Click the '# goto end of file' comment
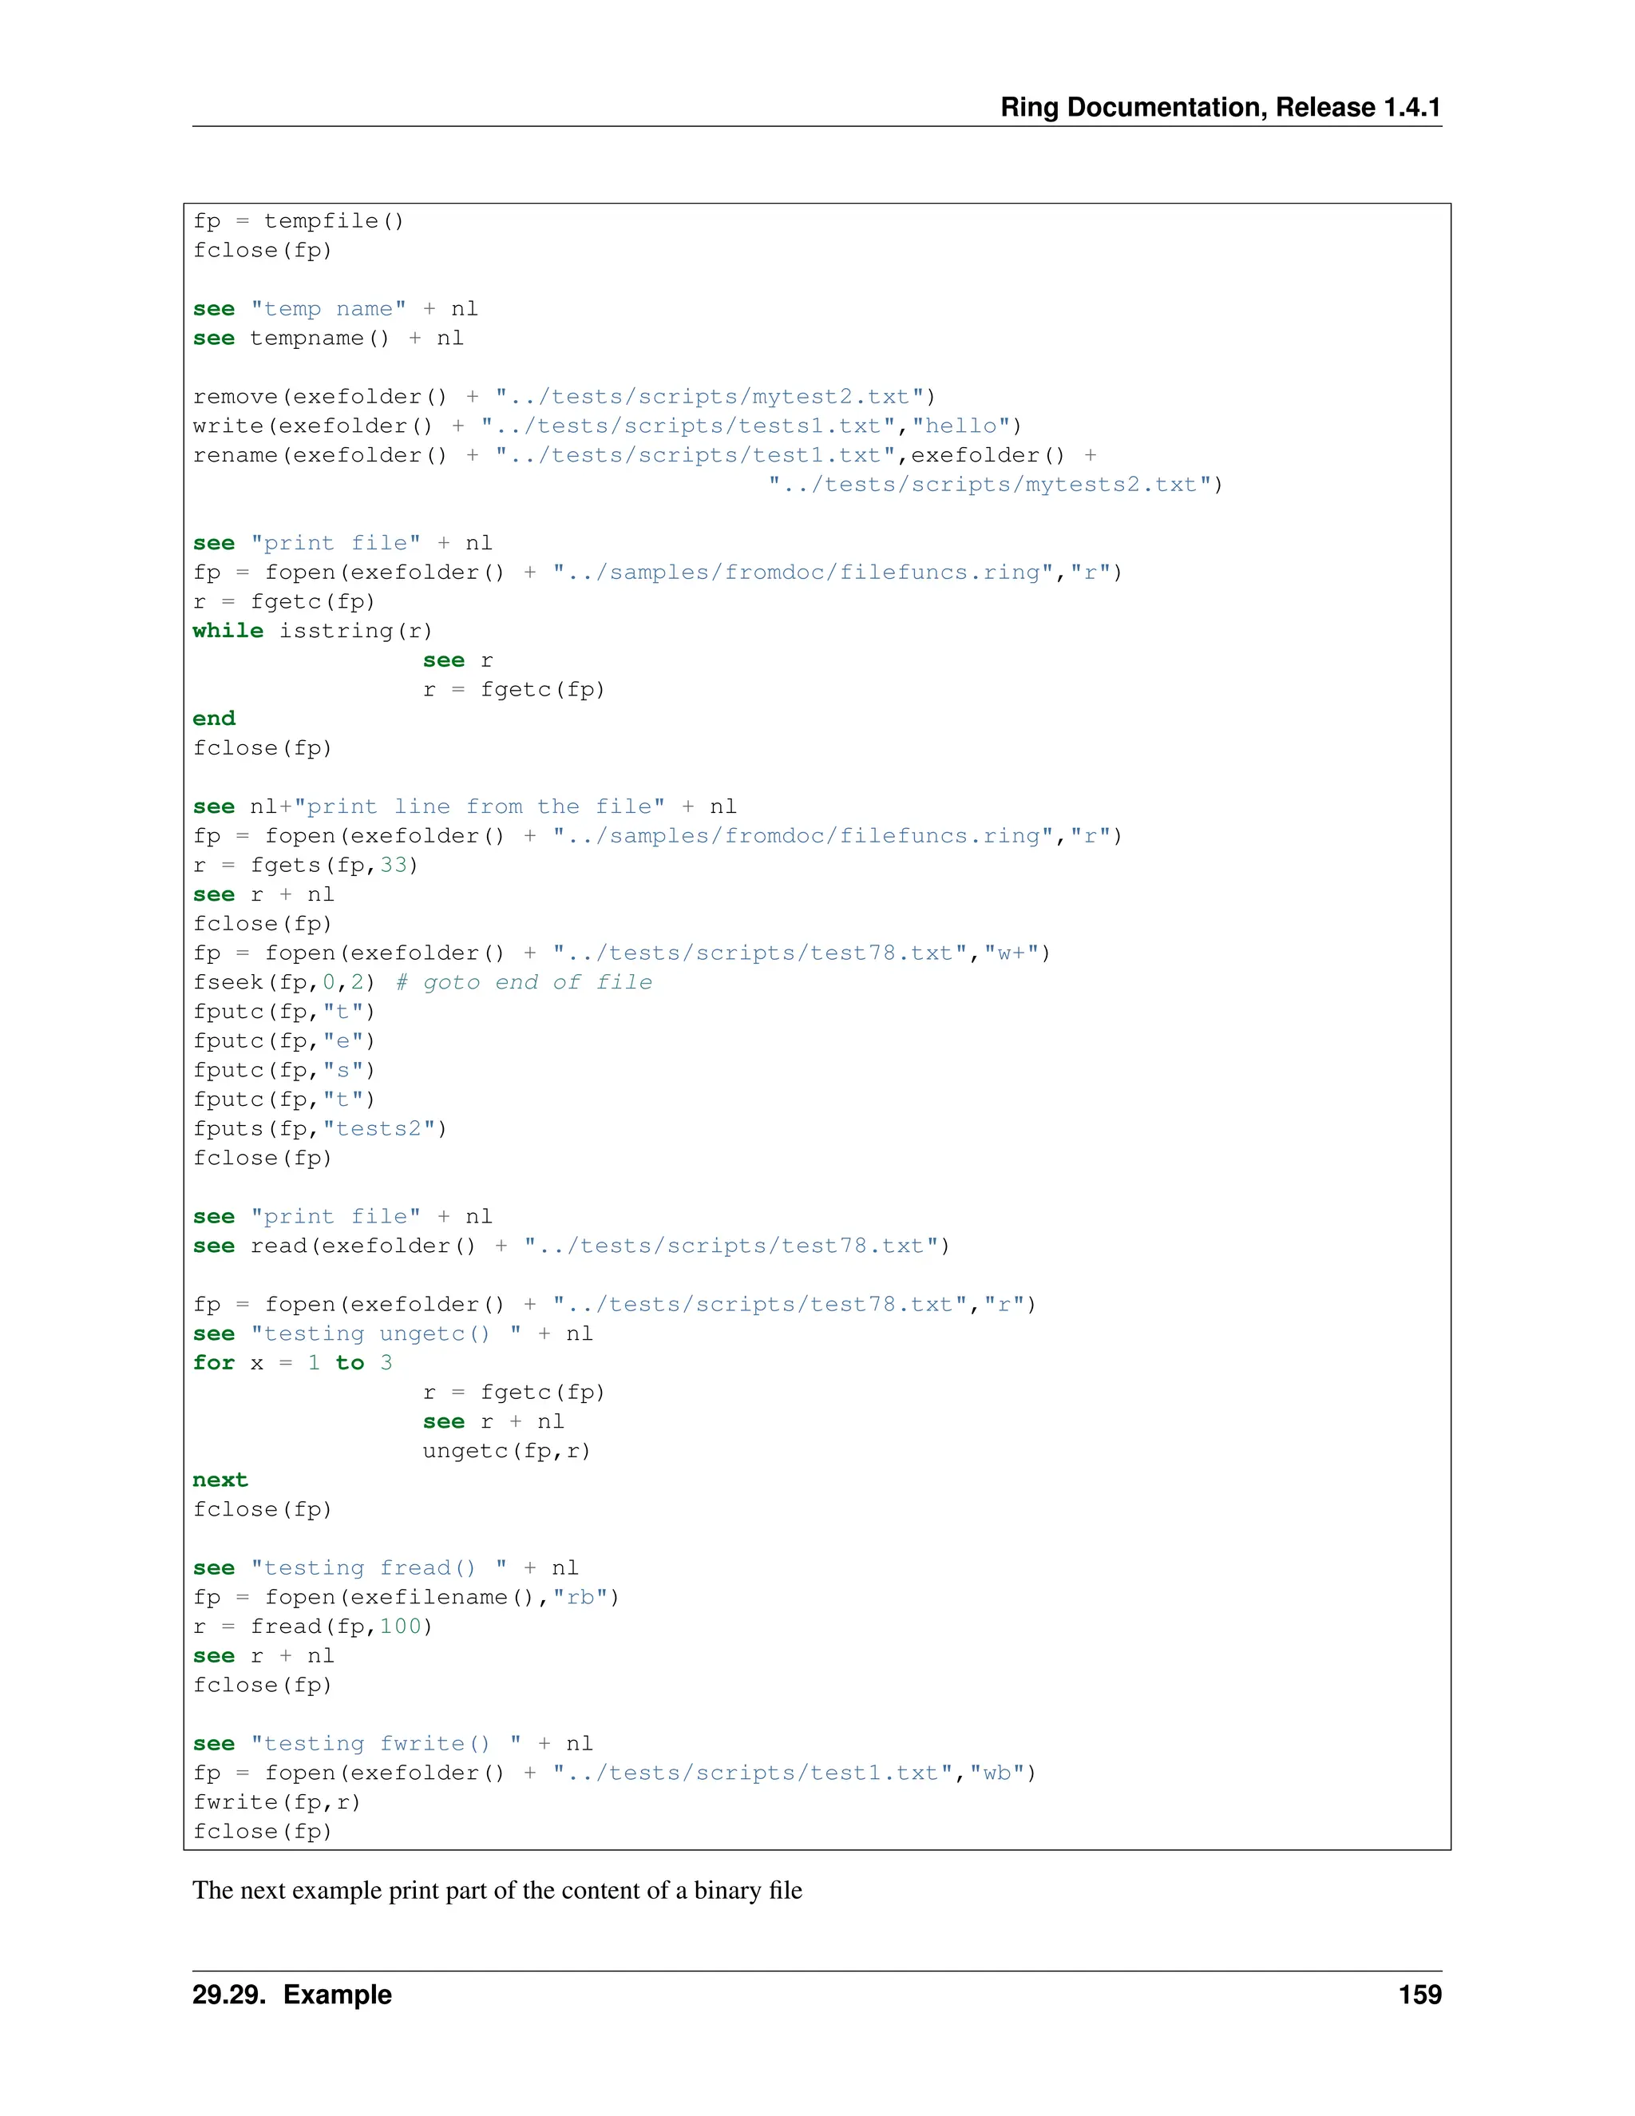This screenshot has height=2116, width=1635. (x=524, y=981)
